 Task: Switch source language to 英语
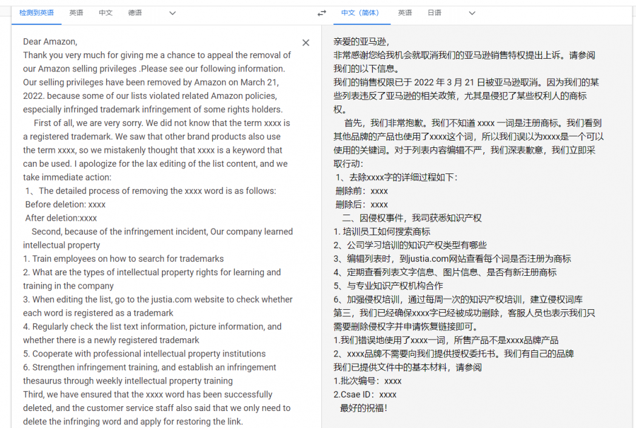76,12
